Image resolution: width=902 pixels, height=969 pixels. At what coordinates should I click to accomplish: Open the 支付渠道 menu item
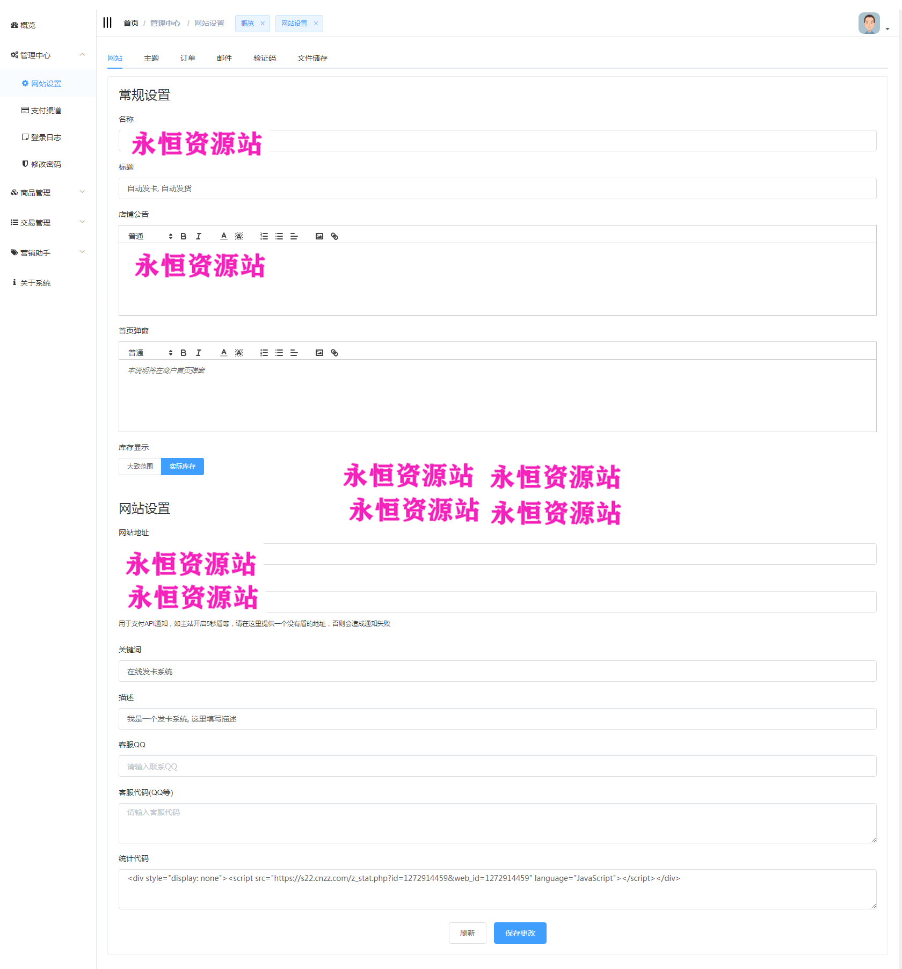(46, 111)
